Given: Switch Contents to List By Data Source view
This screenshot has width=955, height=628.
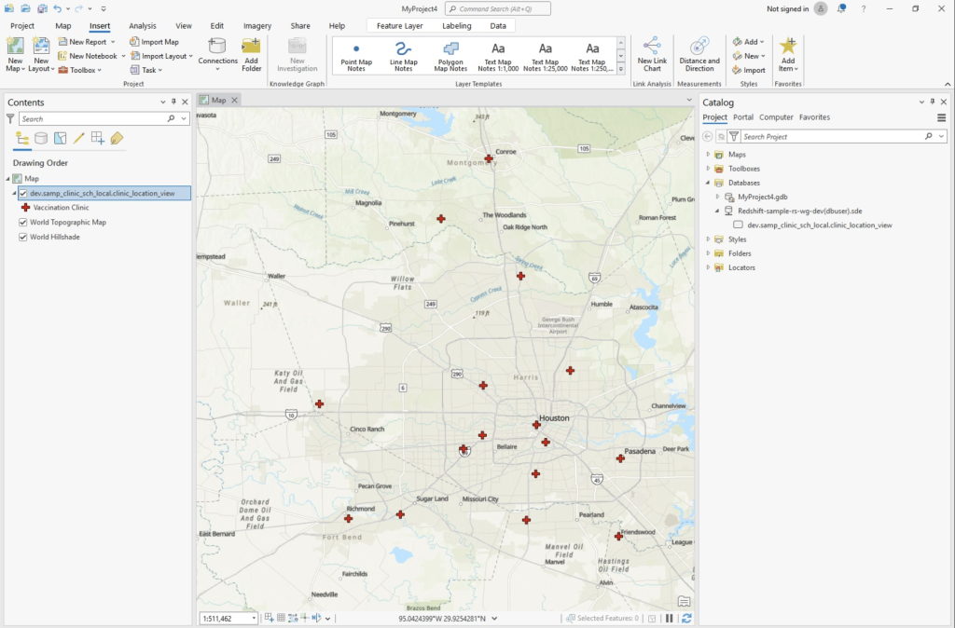Looking at the screenshot, I should click(40, 138).
